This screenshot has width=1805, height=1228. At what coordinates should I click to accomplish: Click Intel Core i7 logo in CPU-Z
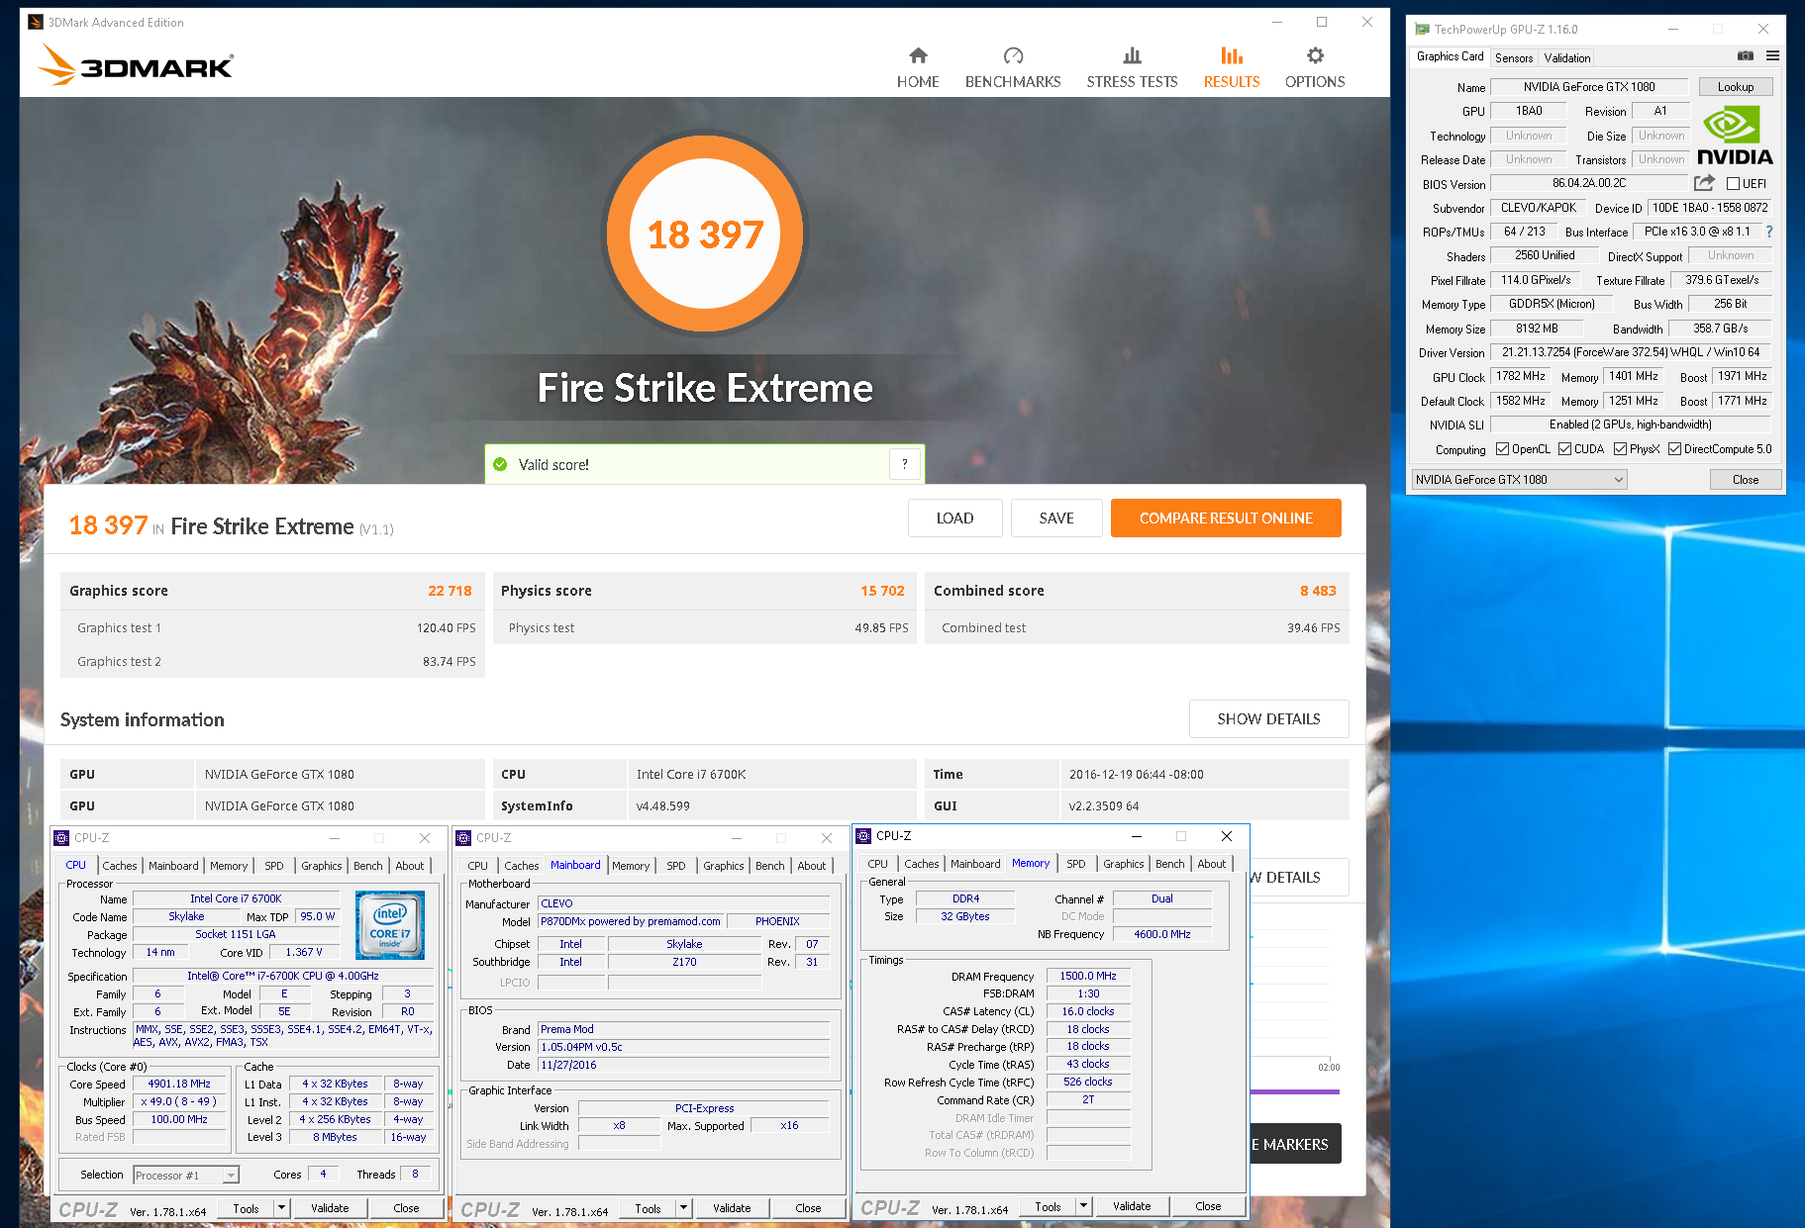(x=390, y=925)
